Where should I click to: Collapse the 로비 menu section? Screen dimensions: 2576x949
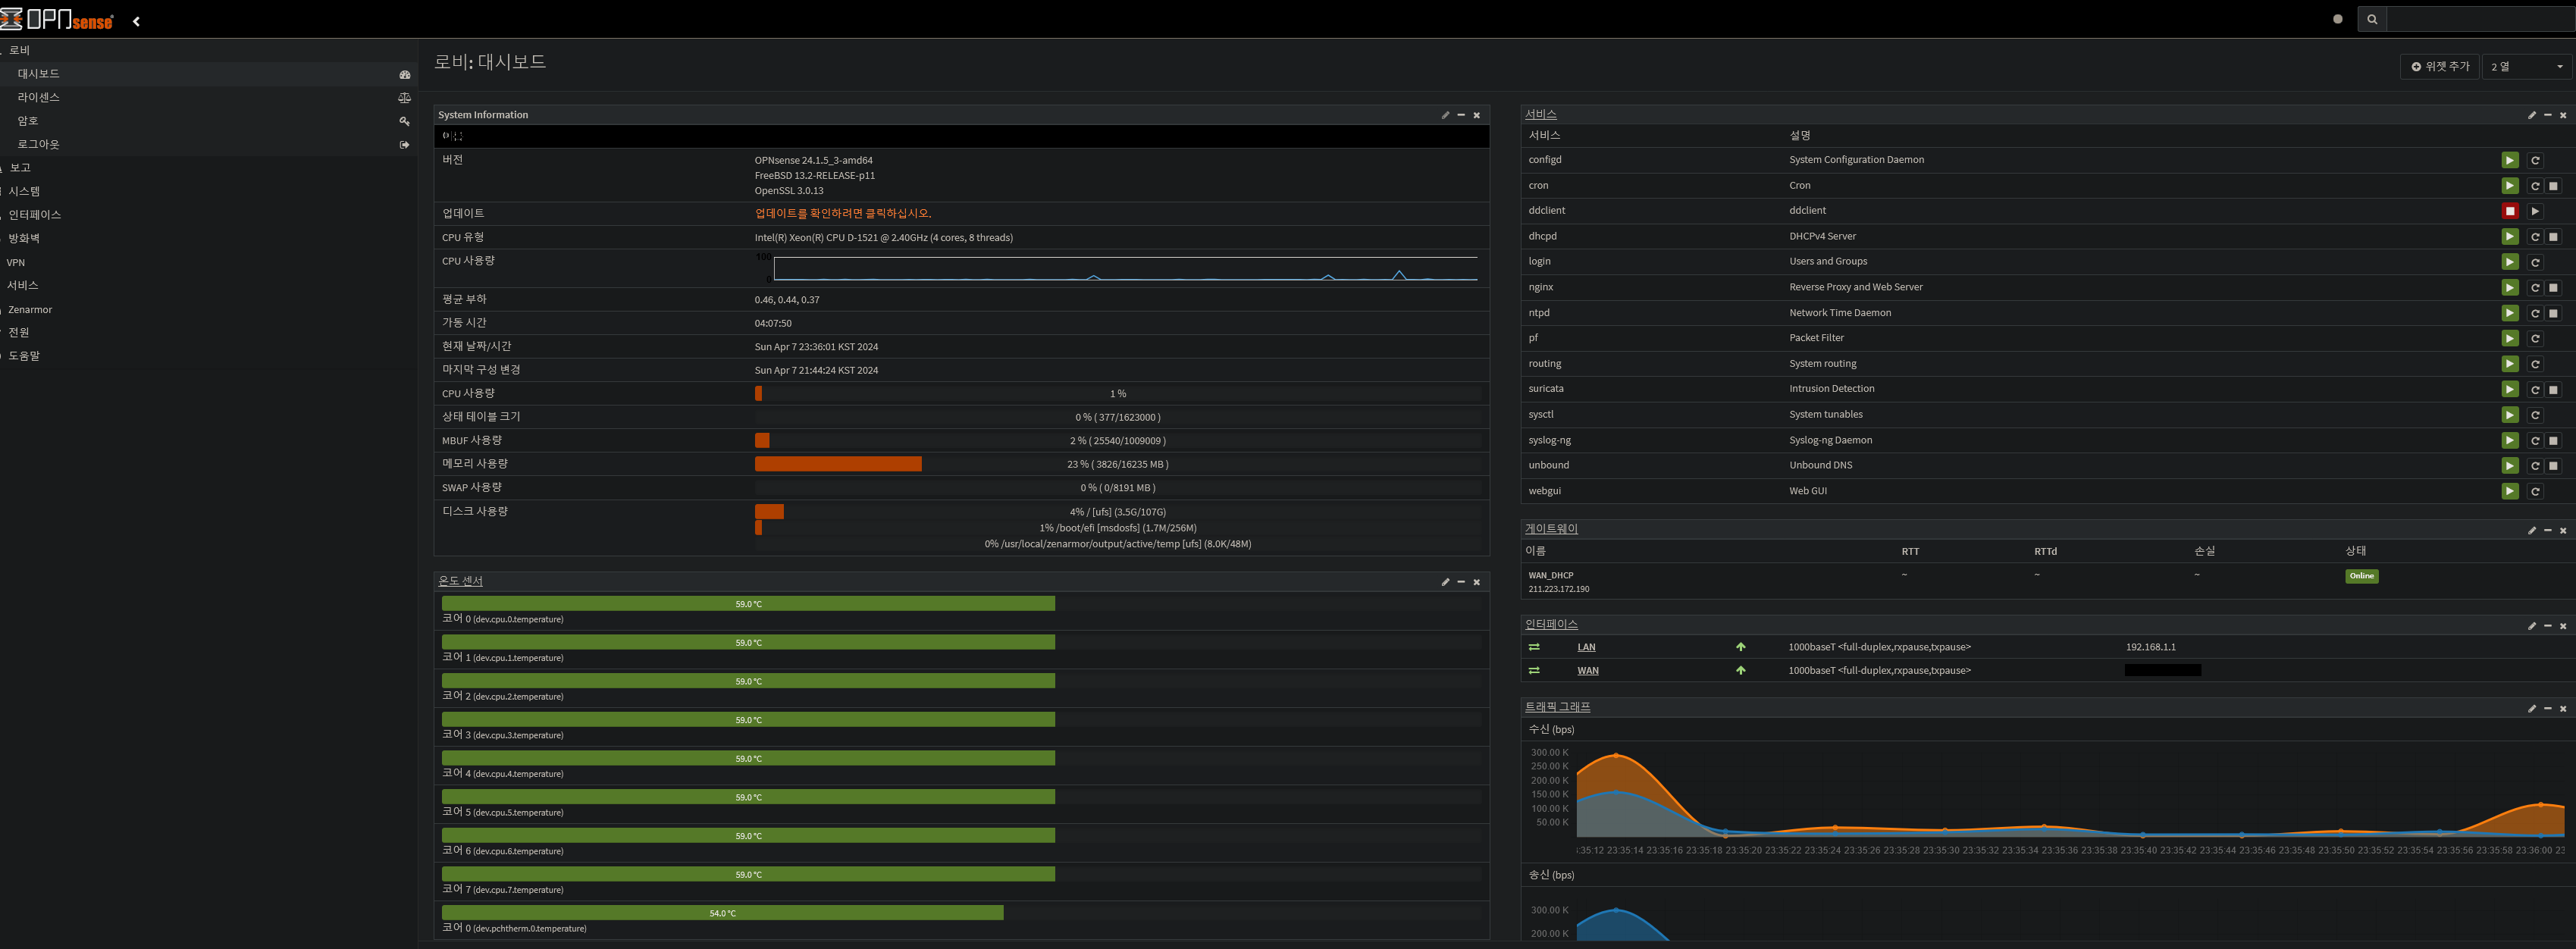(208, 50)
